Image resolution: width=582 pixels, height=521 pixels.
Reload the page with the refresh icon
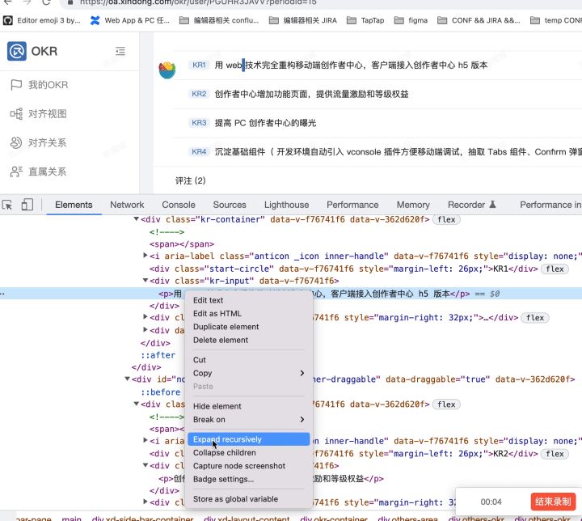pyautogui.click(x=46, y=2)
